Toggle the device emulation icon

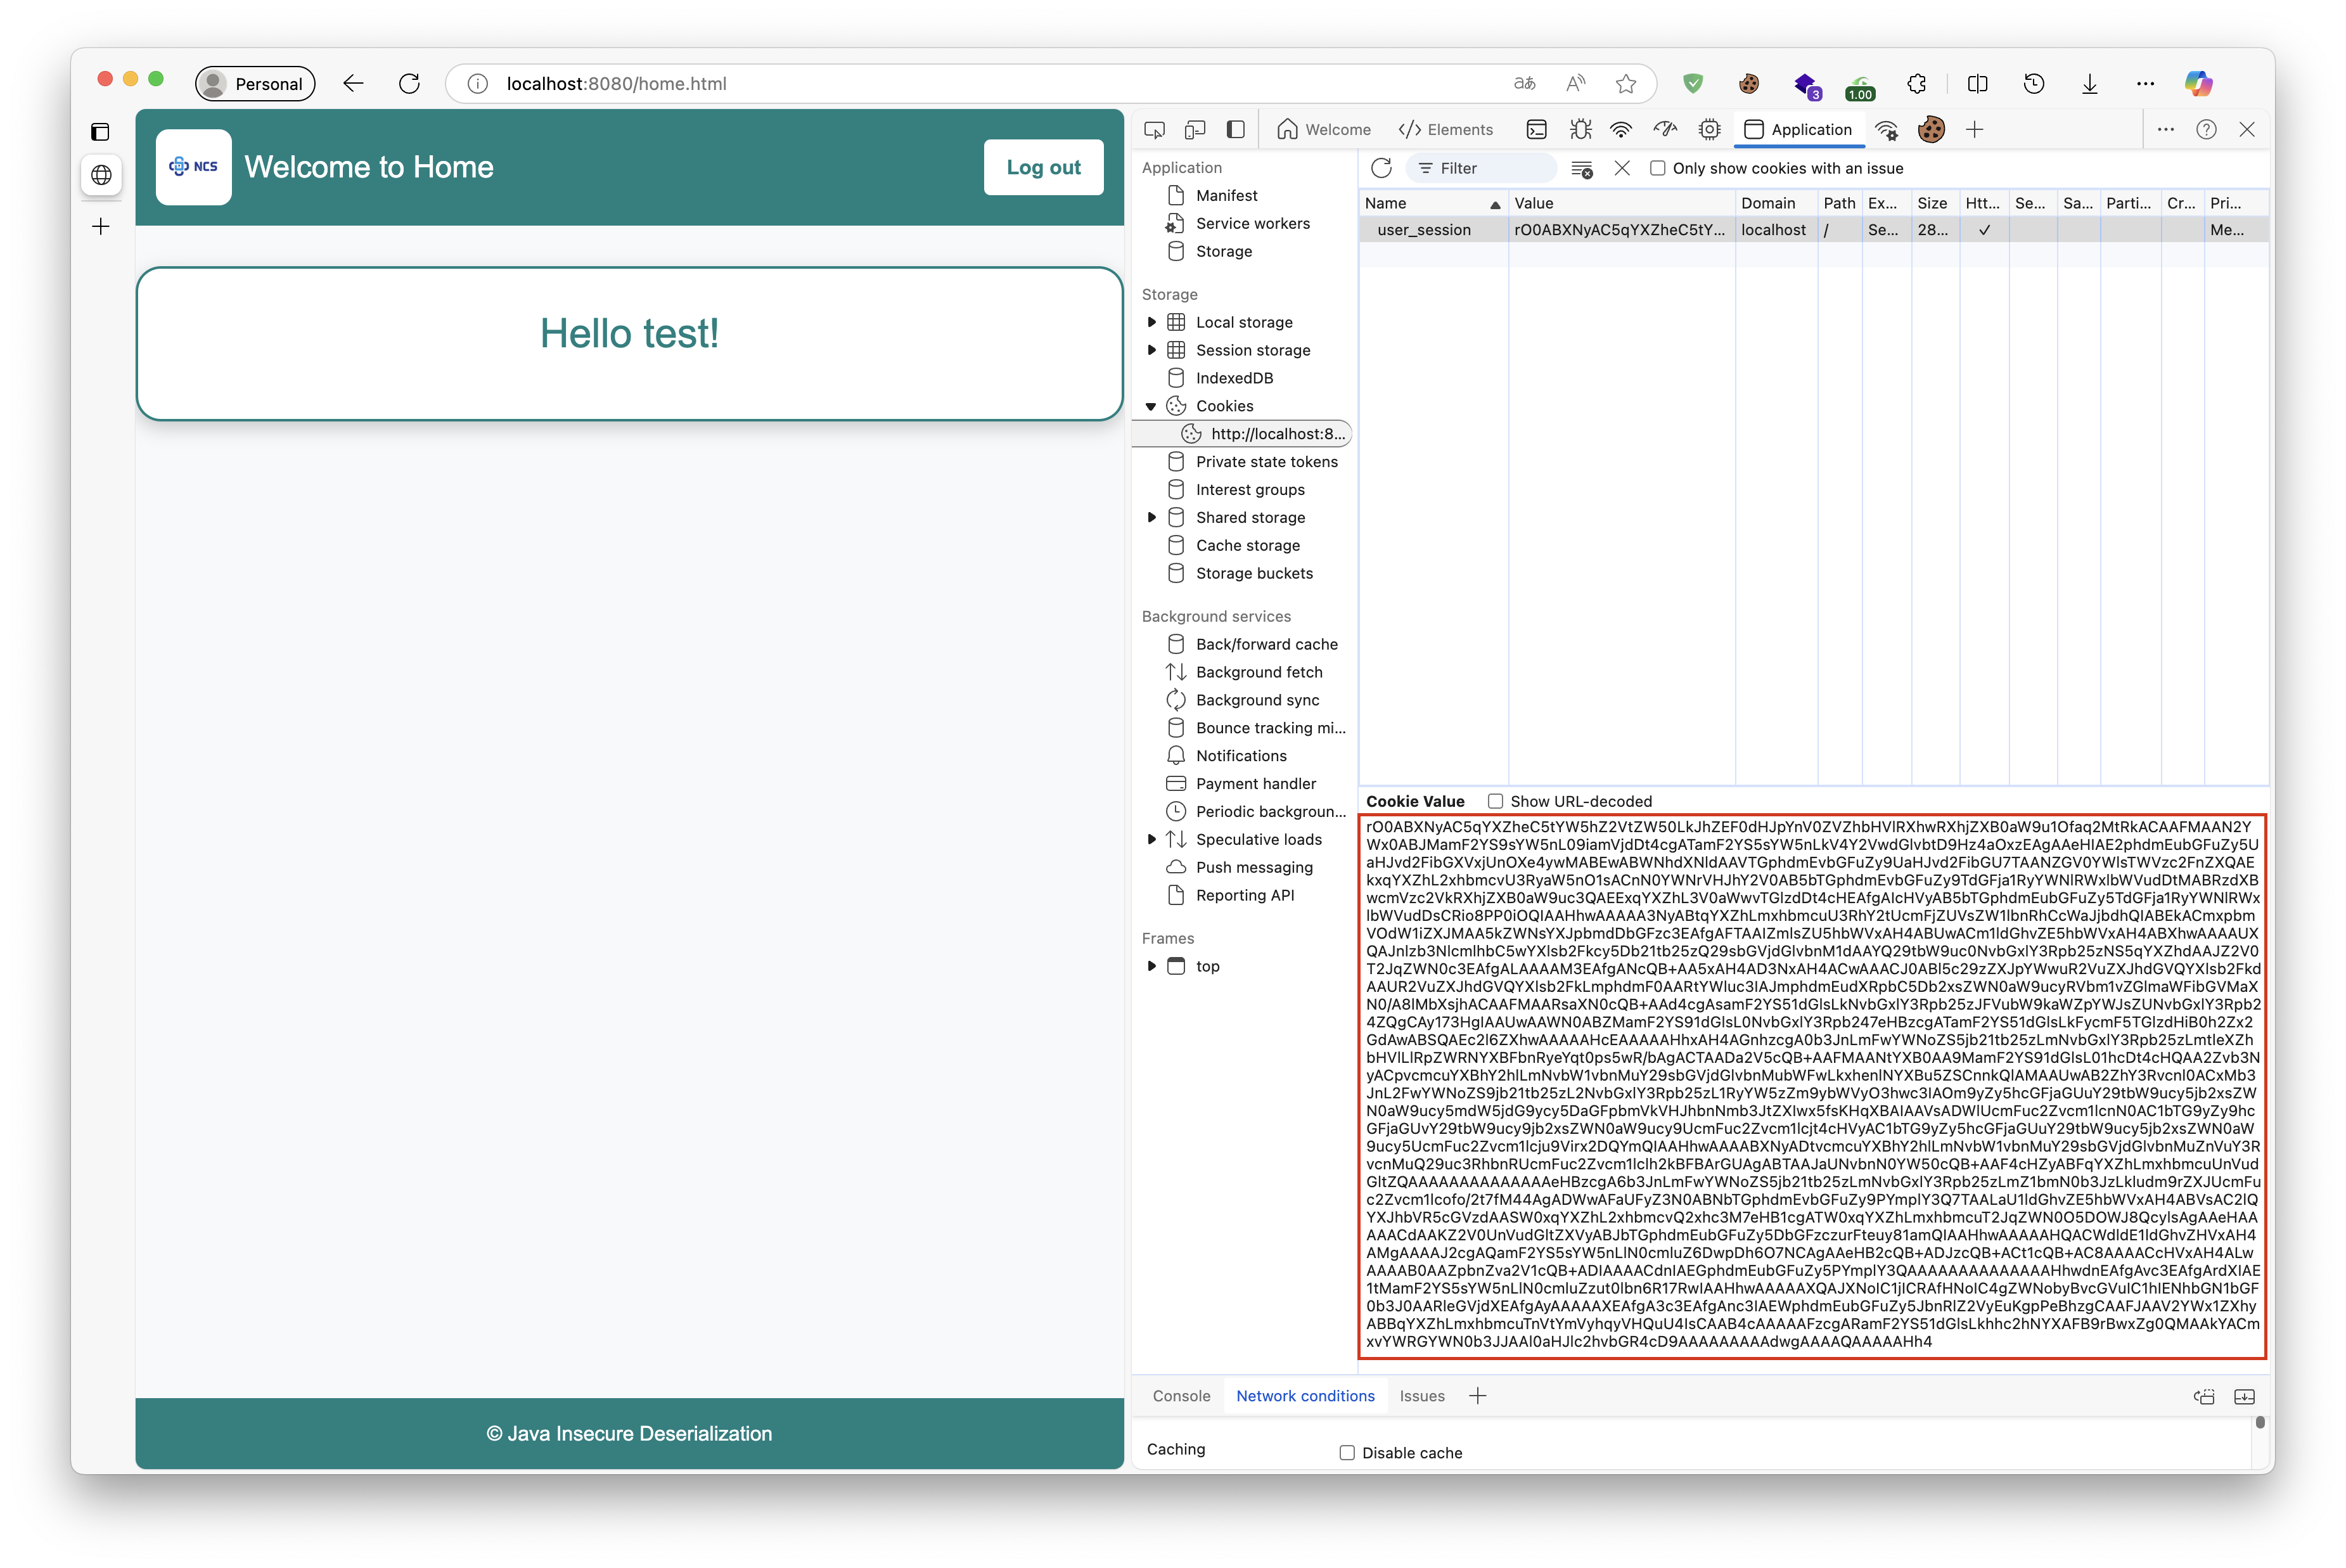pyautogui.click(x=1195, y=130)
